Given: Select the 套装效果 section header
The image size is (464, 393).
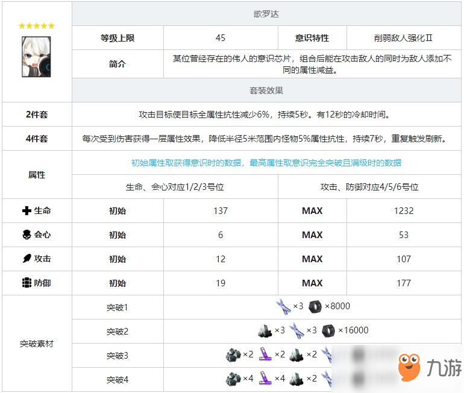Looking at the screenshot, I should (266, 91).
